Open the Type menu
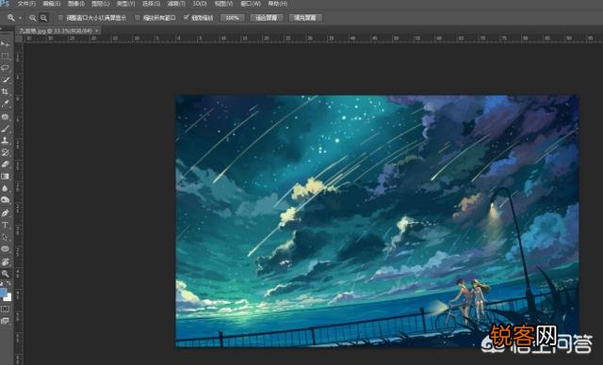Viewport: 603px width, 365px height. [125, 4]
